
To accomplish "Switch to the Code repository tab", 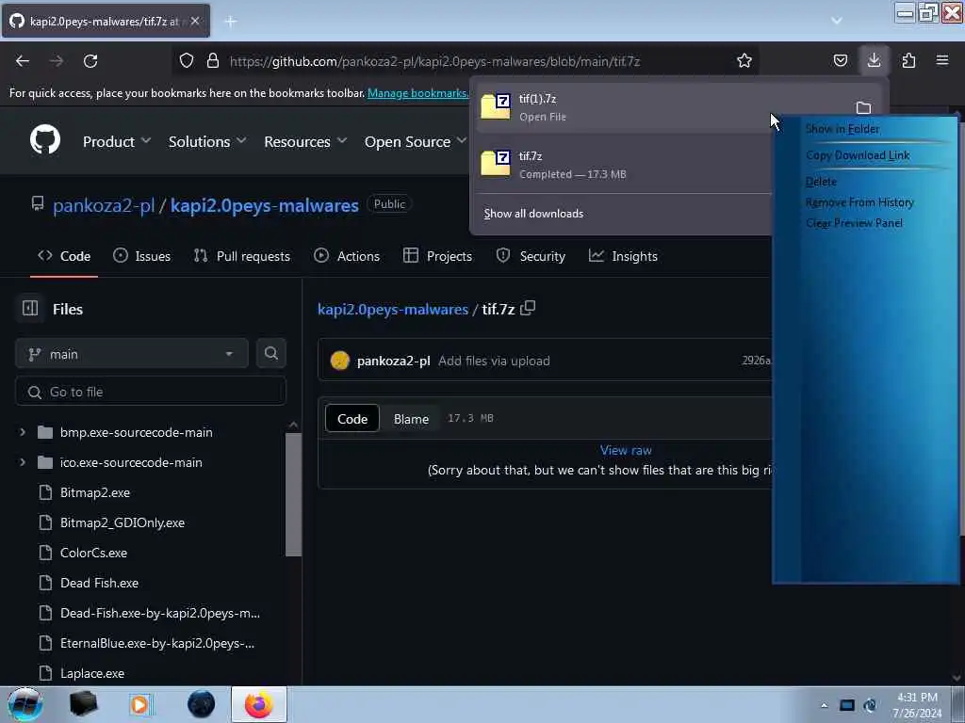I will [64, 256].
